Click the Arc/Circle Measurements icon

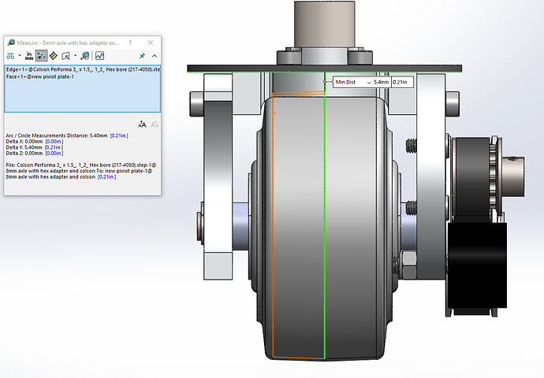pyautogui.click(x=9, y=56)
